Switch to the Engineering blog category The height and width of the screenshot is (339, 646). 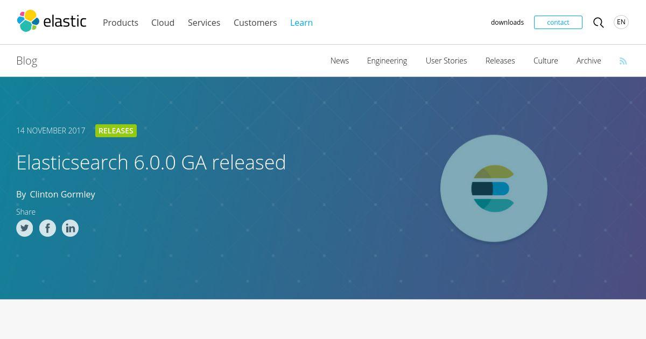[x=387, y=61]
